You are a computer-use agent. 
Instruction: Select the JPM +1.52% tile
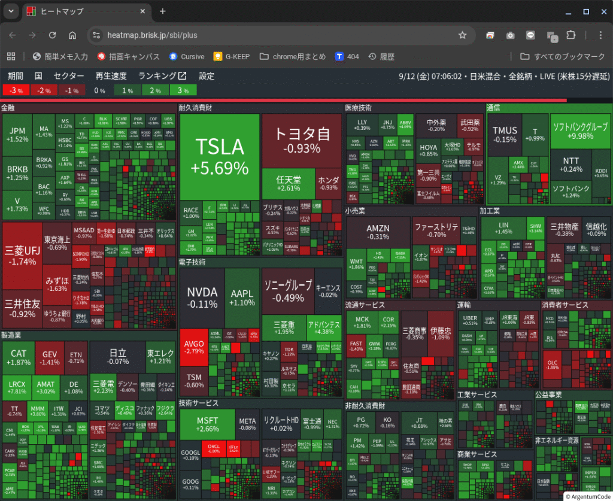[17, 135]
